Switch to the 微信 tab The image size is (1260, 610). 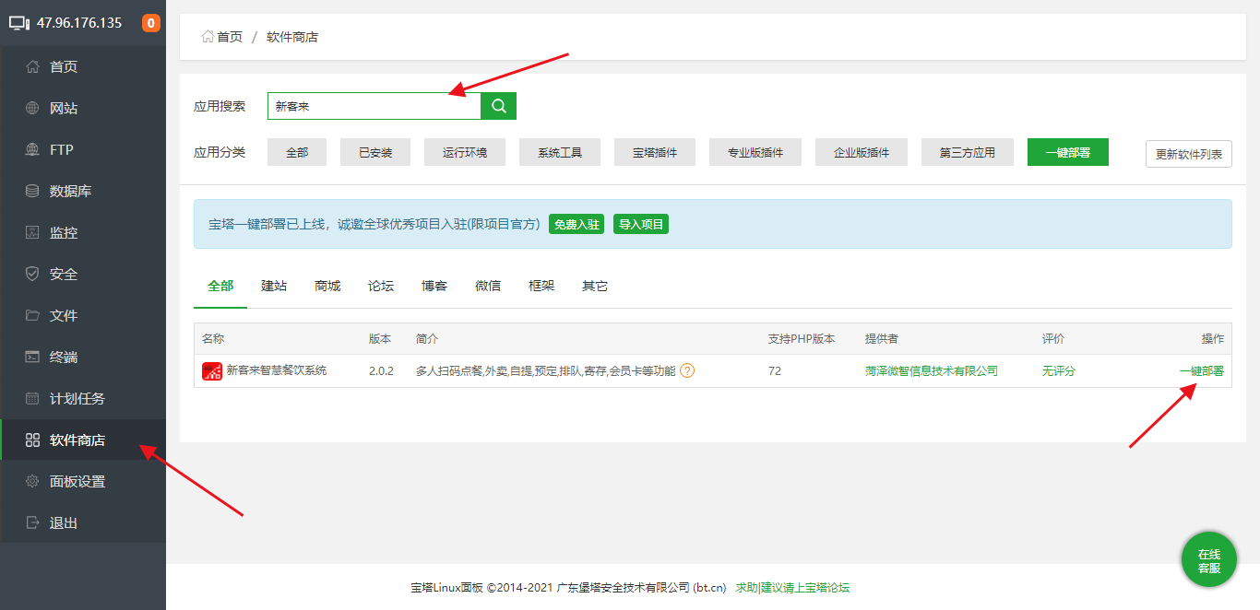(488, 286)
